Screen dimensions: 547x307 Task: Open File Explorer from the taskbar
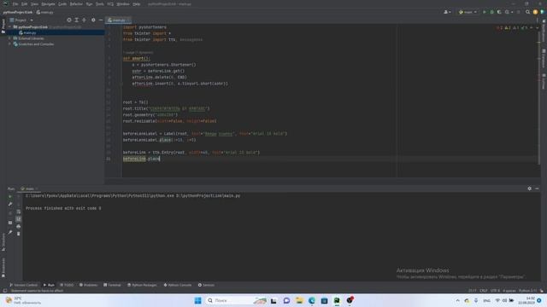(x=299, y=300)
